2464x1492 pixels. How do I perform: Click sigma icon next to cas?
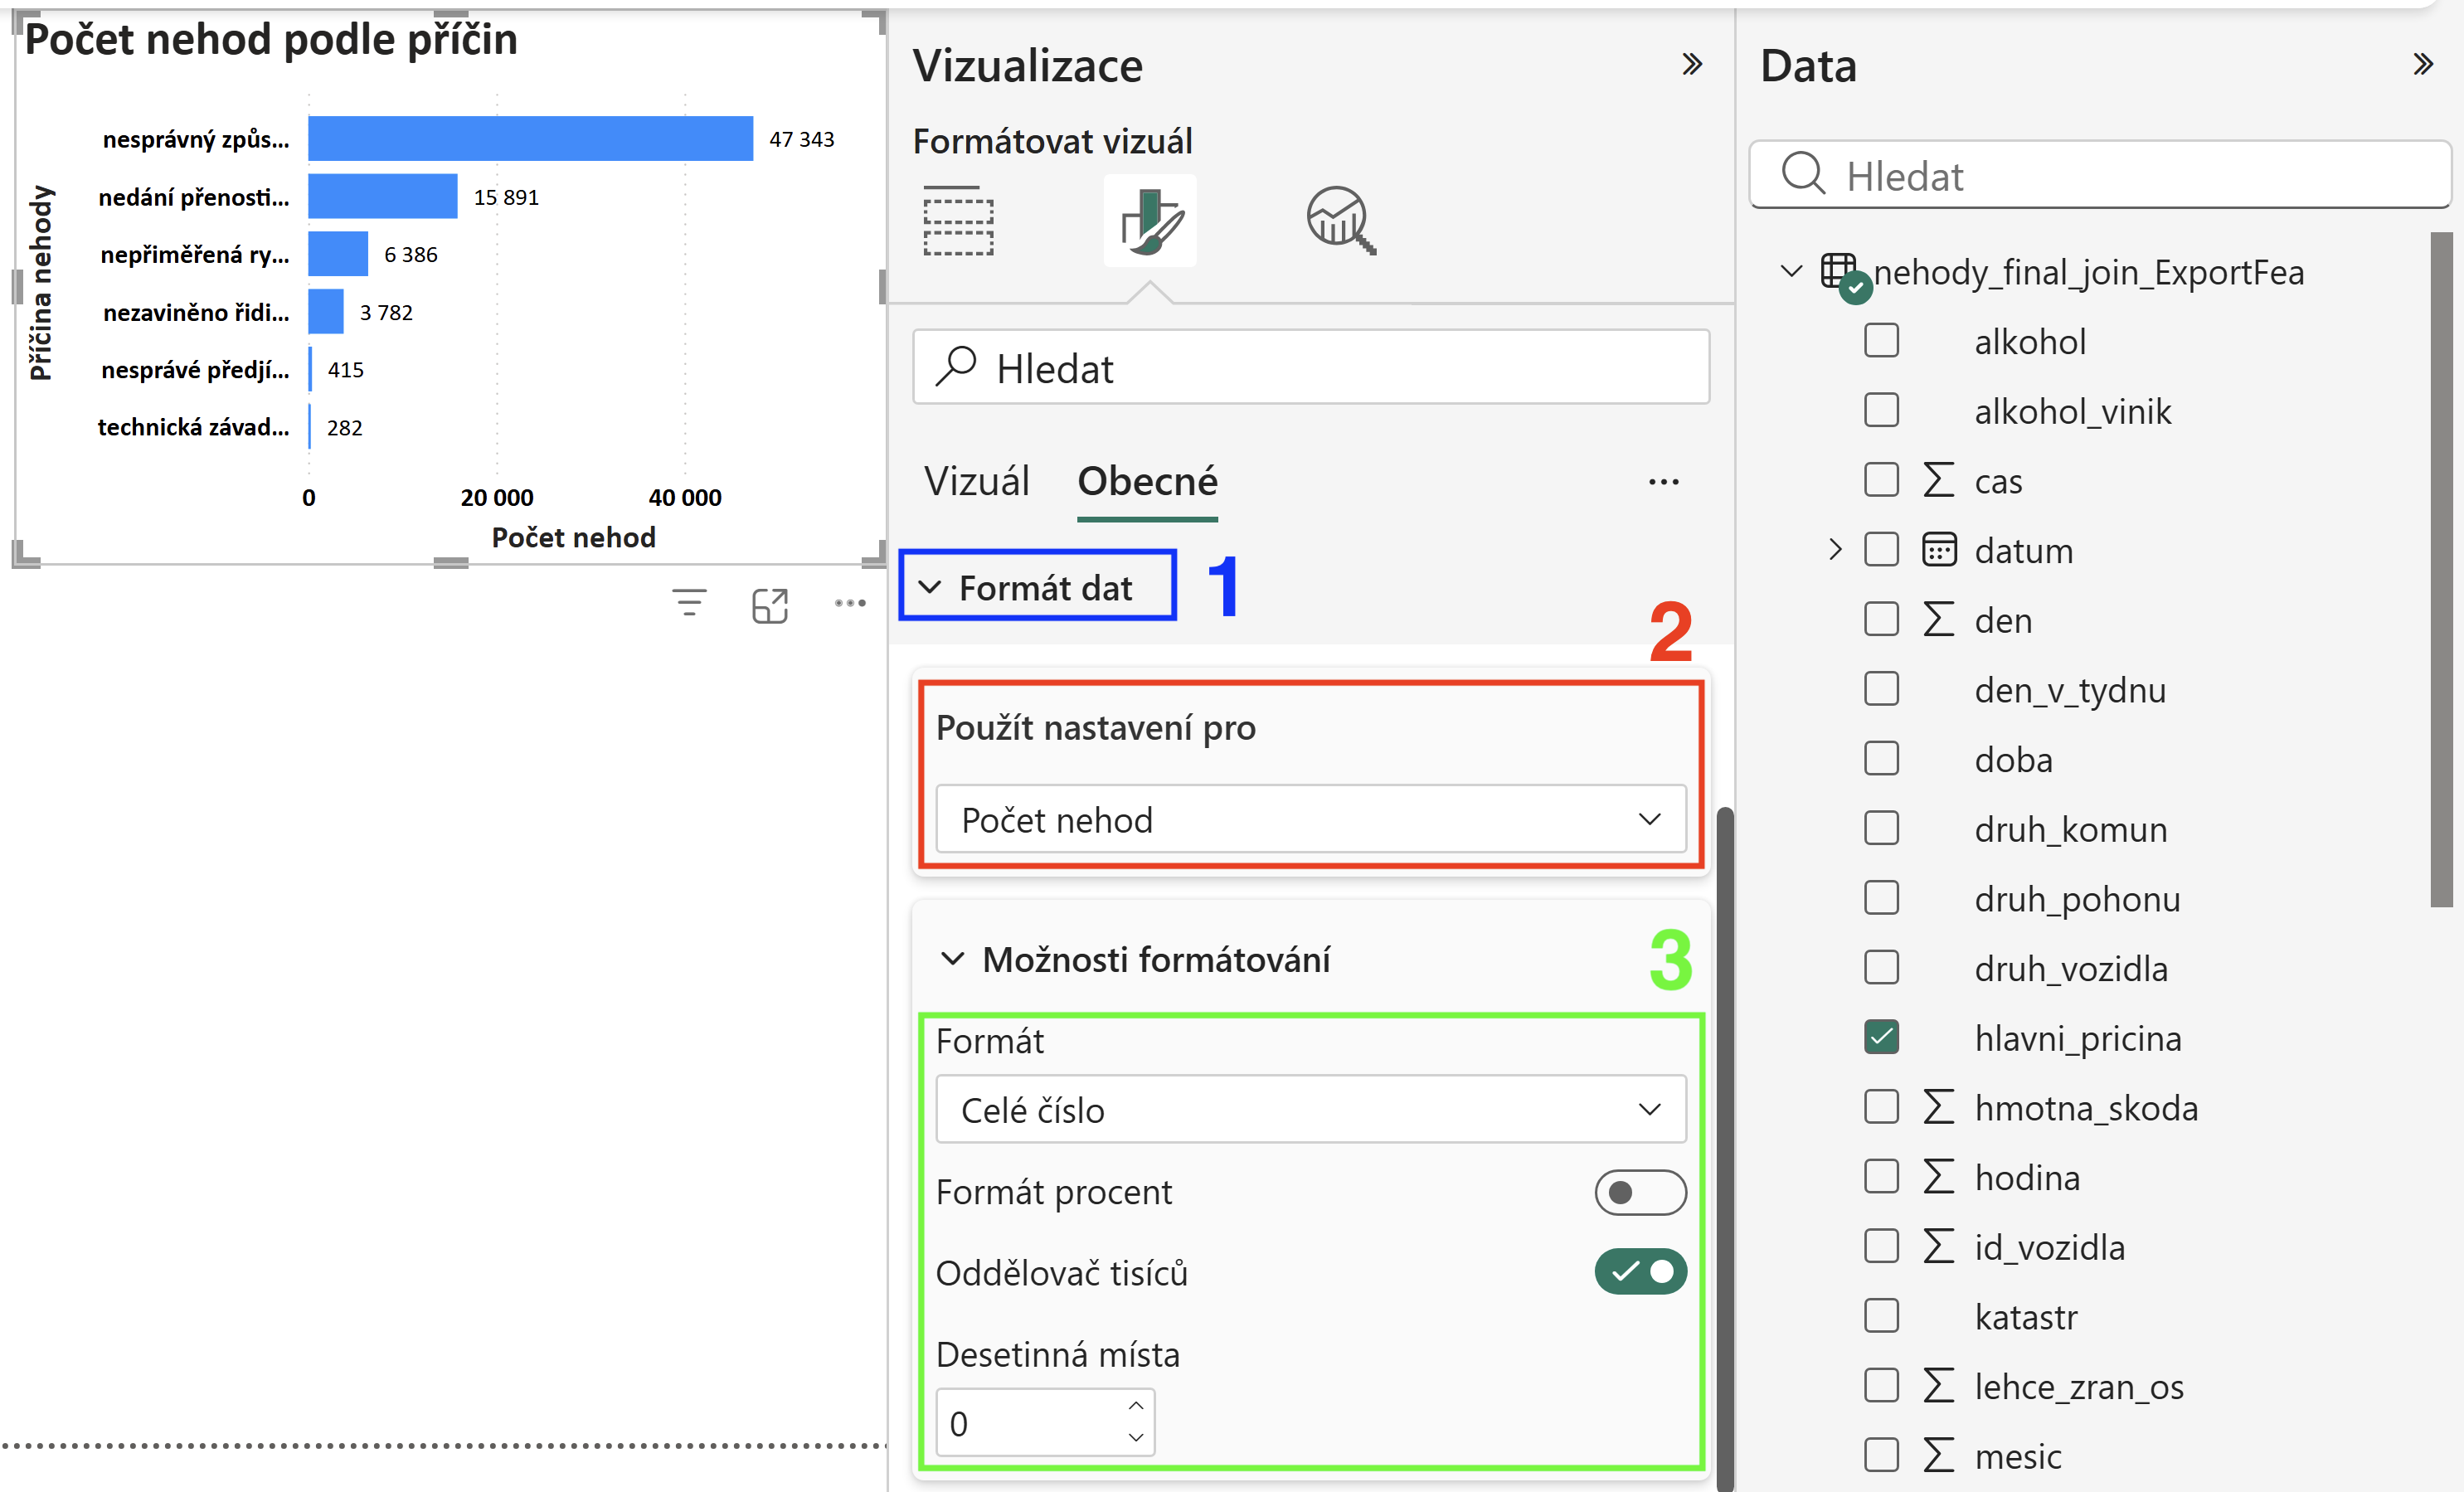click(x=1938, y=480)
